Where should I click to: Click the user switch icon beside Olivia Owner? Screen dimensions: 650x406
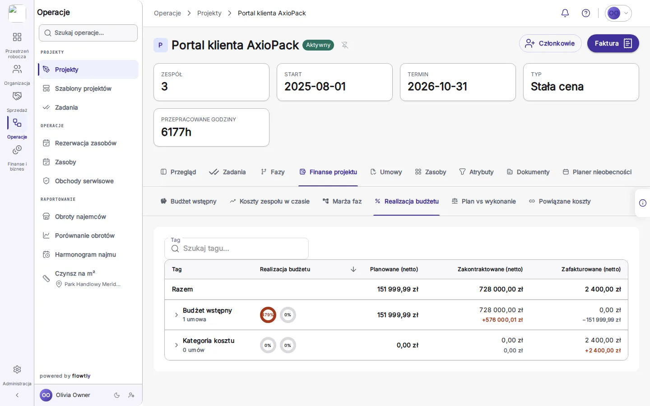point(131,395)
